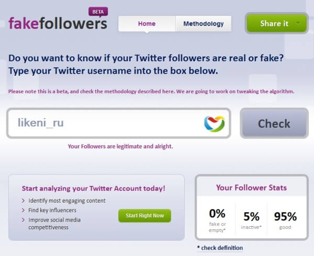
Task: Click the Followers are legitimate result message
Action: (120, 146)
